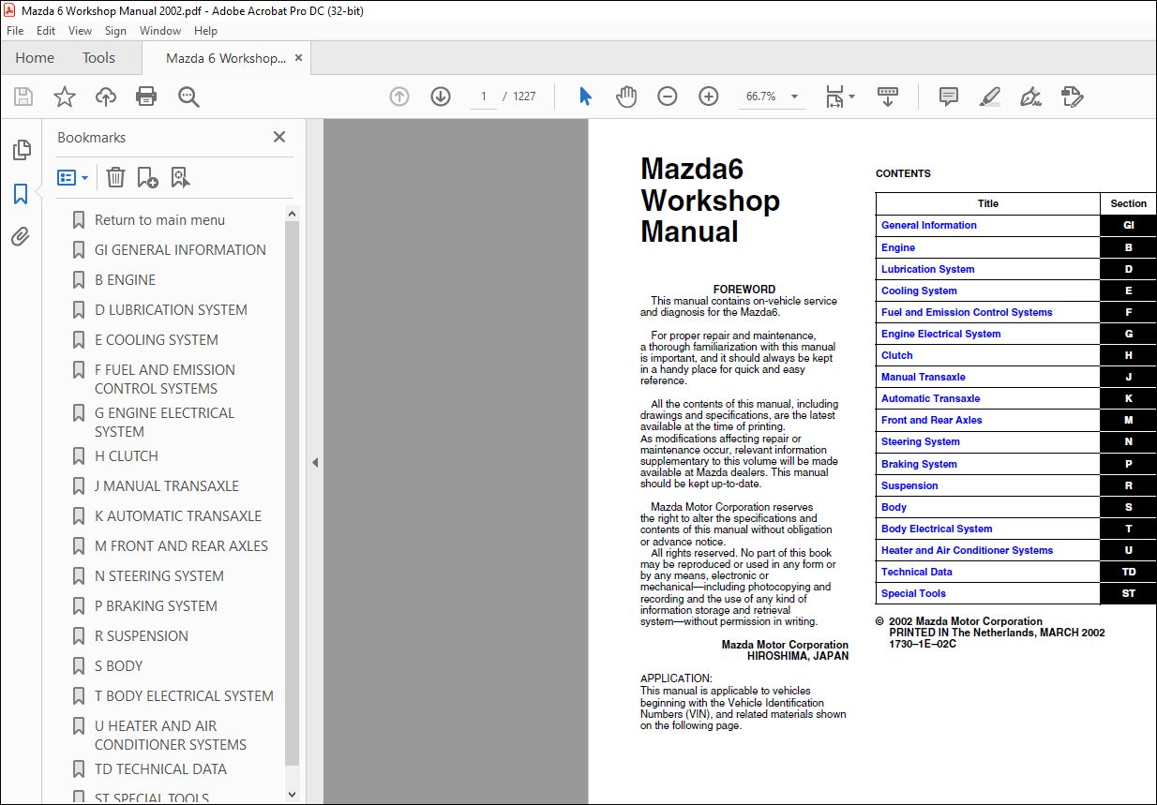Open the Window menu
Viewport: 1157px width, 805px height.
pos(160,31)
